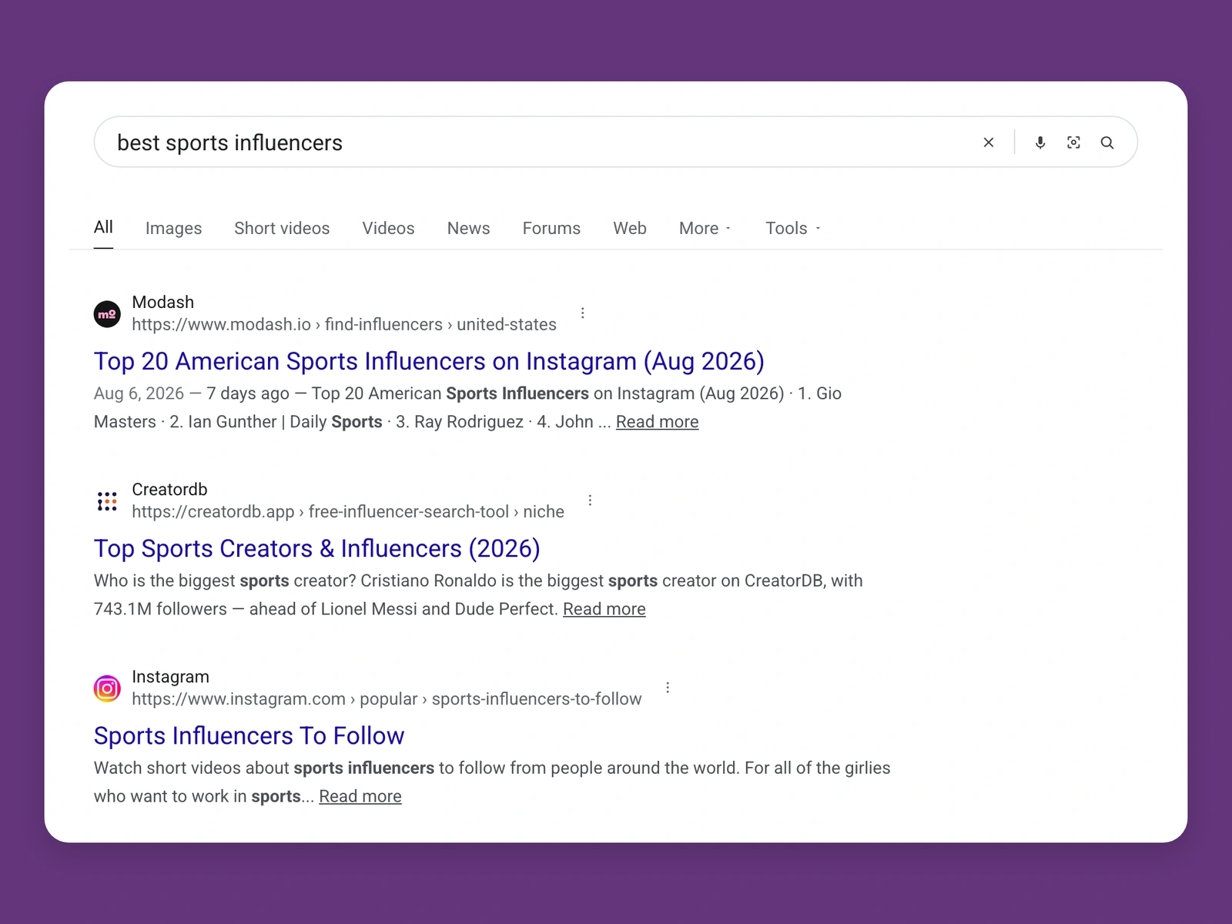Submit search with the magnifying glass icon
This screenshot has height=924, width=1232.
click(1107, 142)
